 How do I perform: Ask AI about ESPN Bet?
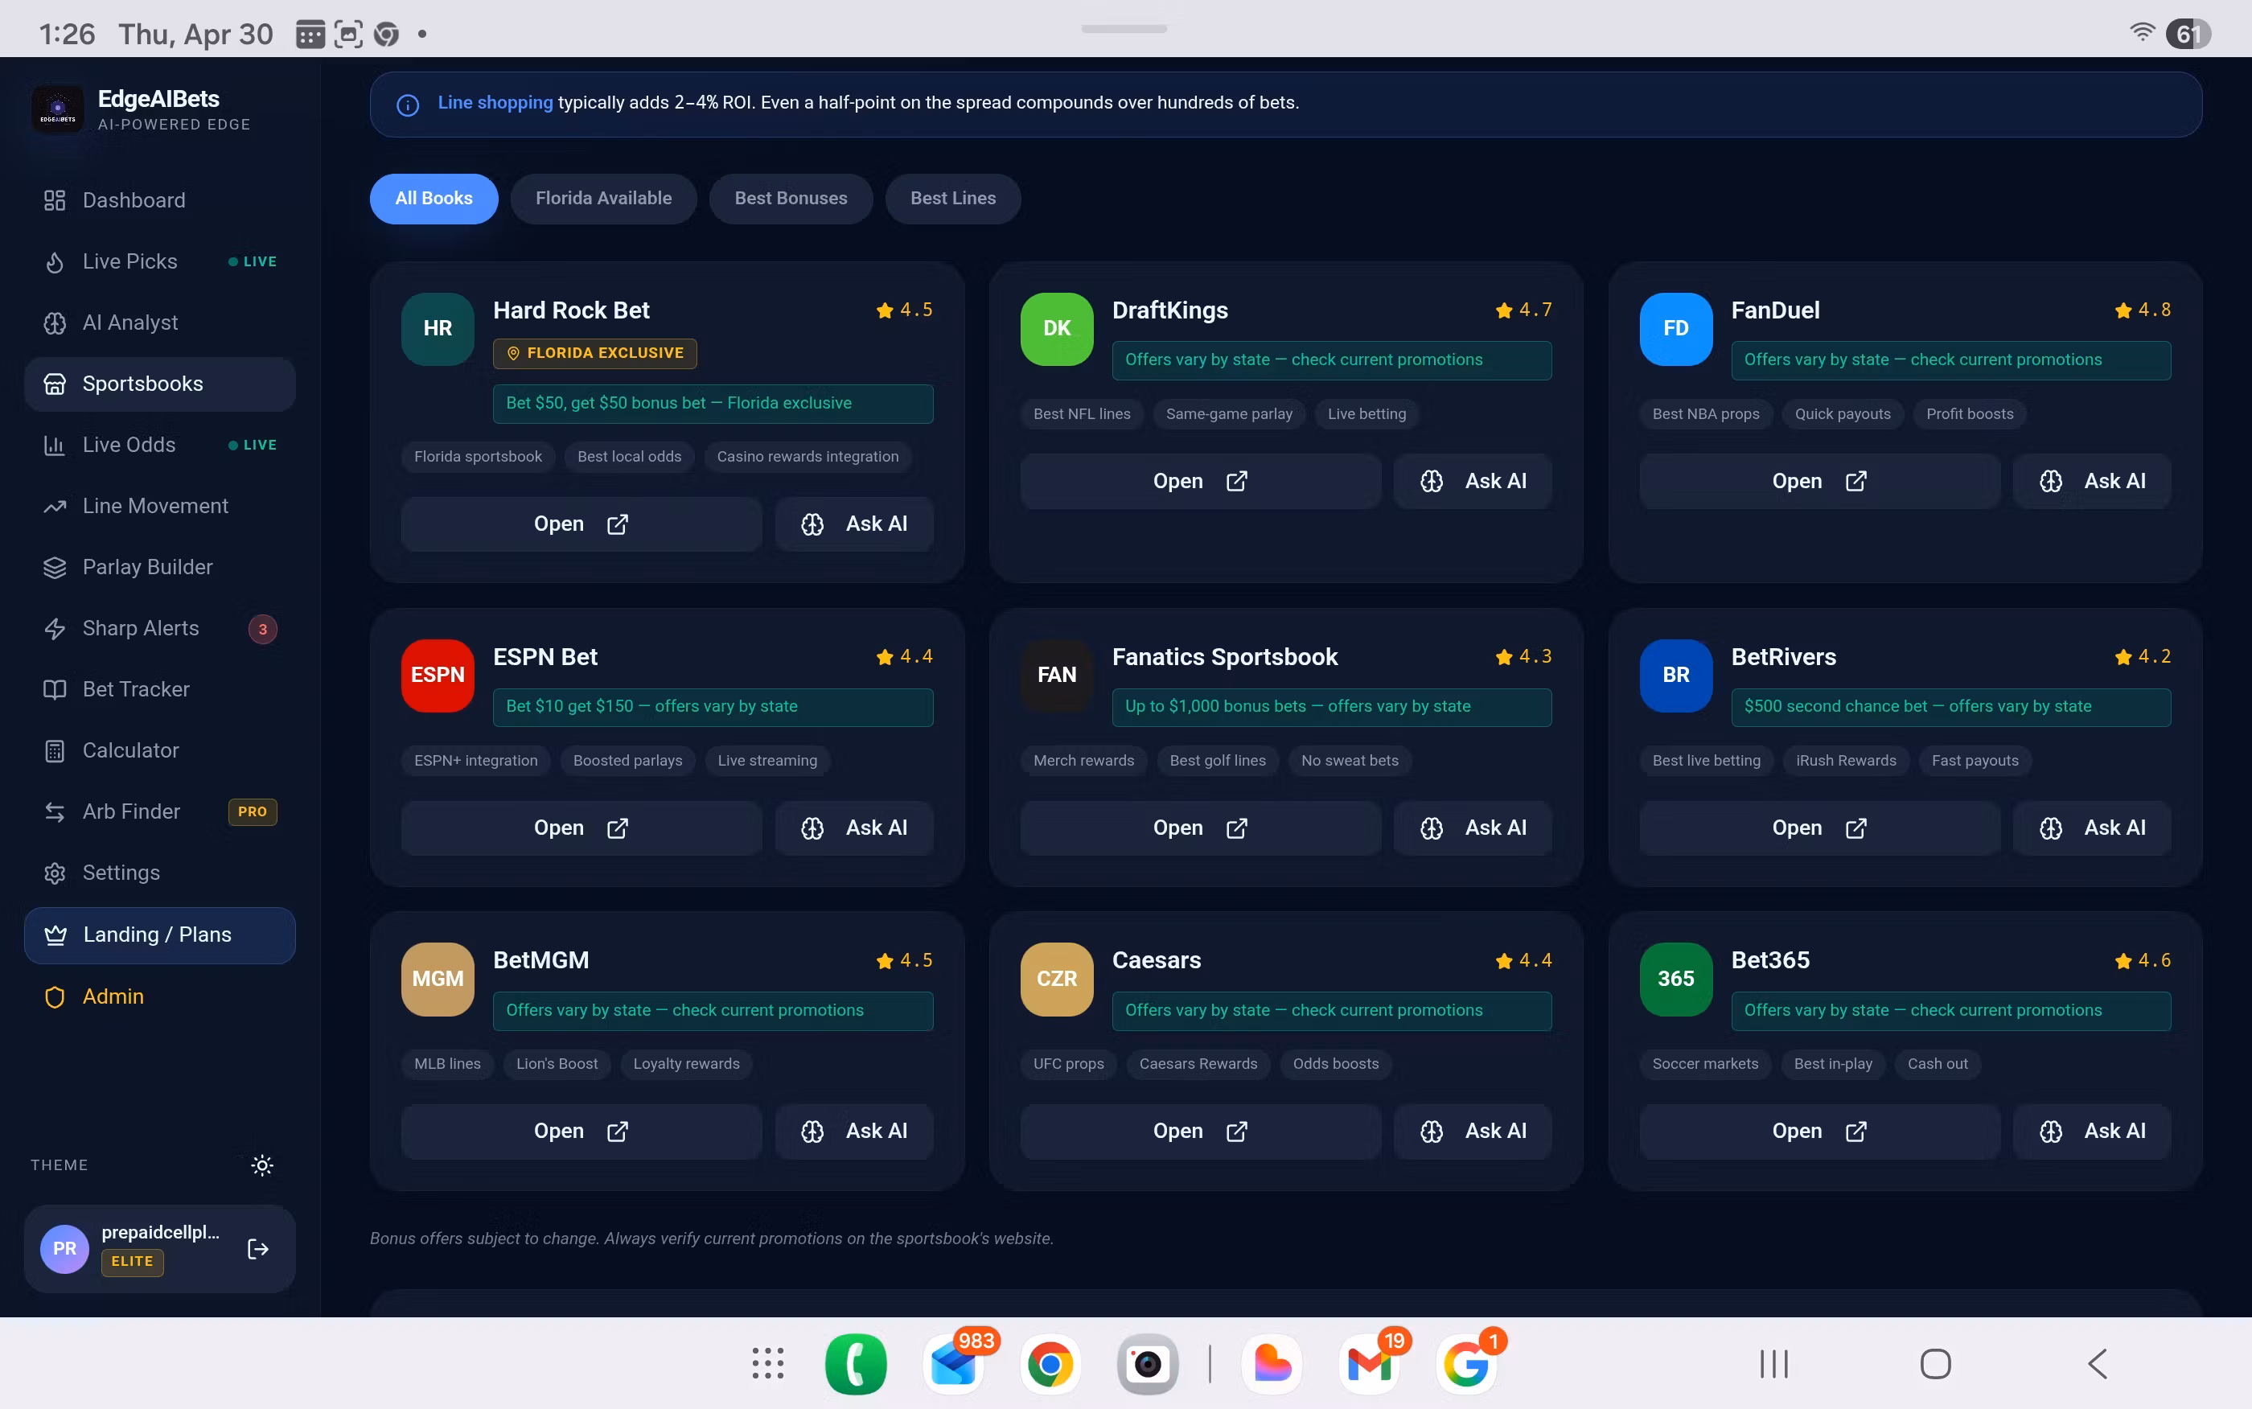854,828
